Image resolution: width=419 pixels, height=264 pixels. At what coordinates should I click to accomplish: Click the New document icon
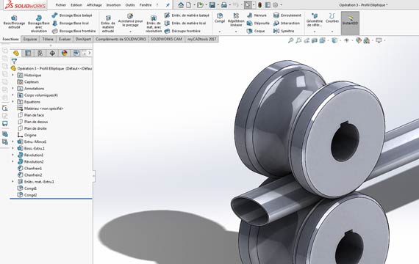pos(189,5)
